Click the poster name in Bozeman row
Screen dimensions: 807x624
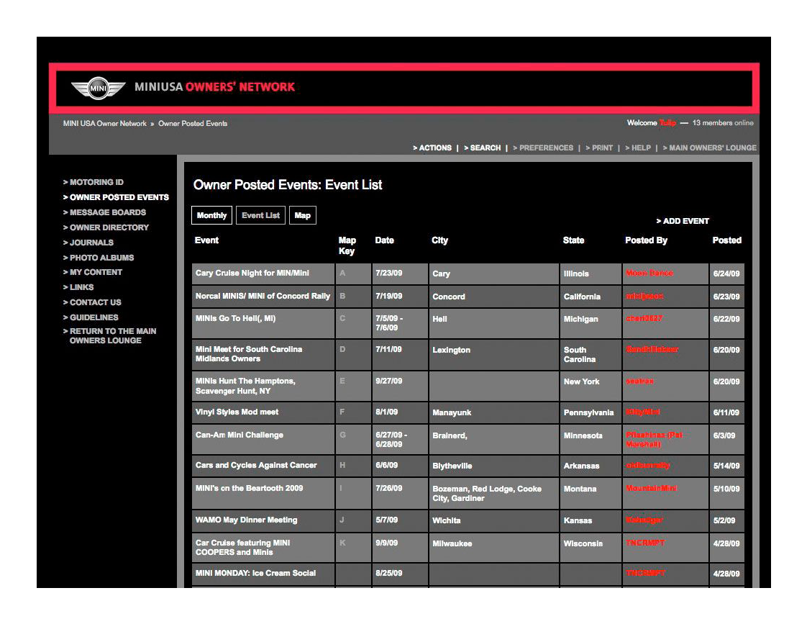point(652,488)
